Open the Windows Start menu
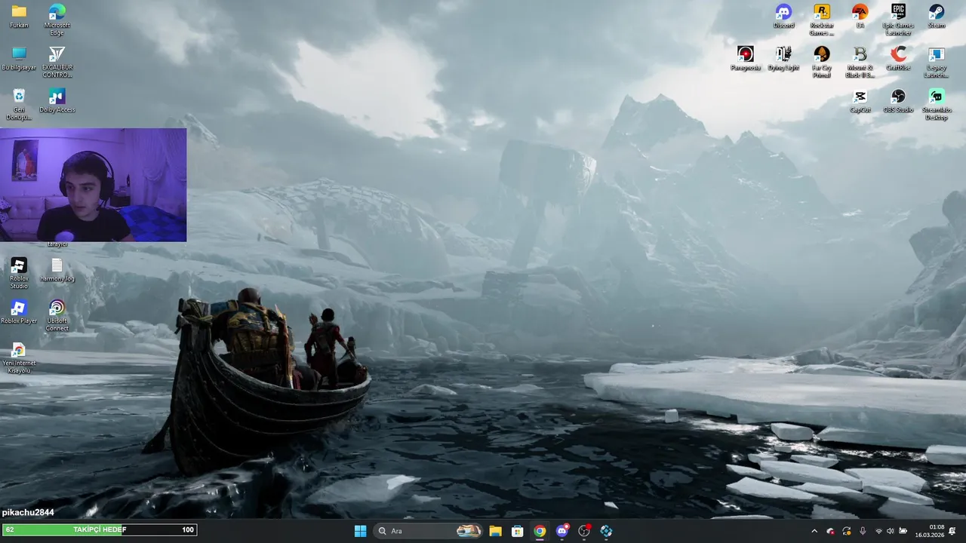This screenshot has height=543, width=966. click(x=360, y=531)
